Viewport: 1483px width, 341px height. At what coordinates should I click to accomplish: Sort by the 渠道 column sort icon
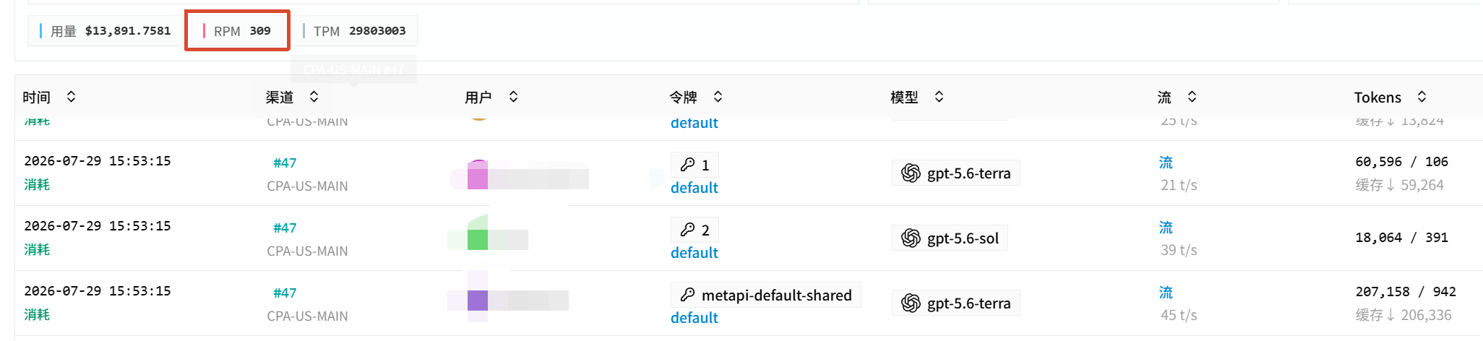[314, 97]
